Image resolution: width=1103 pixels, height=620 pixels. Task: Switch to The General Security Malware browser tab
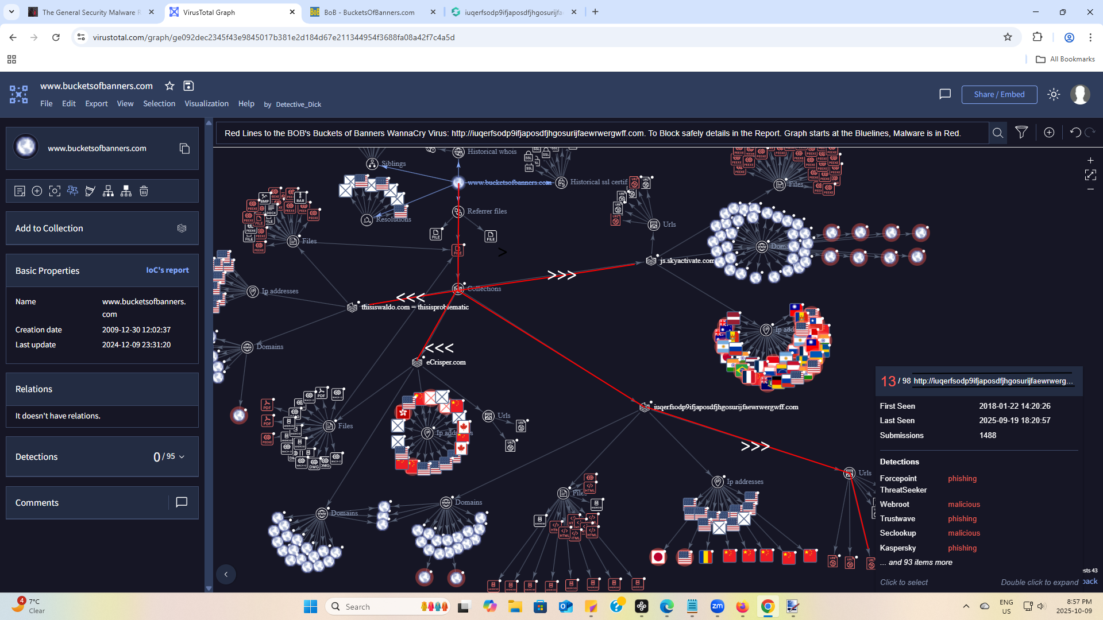coord(92,12)
